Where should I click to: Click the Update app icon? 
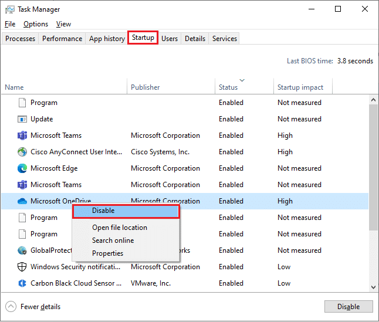click(22, 119)
